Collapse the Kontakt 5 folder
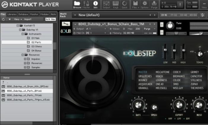This screenshot has width=208, height=125. (18, 25)
